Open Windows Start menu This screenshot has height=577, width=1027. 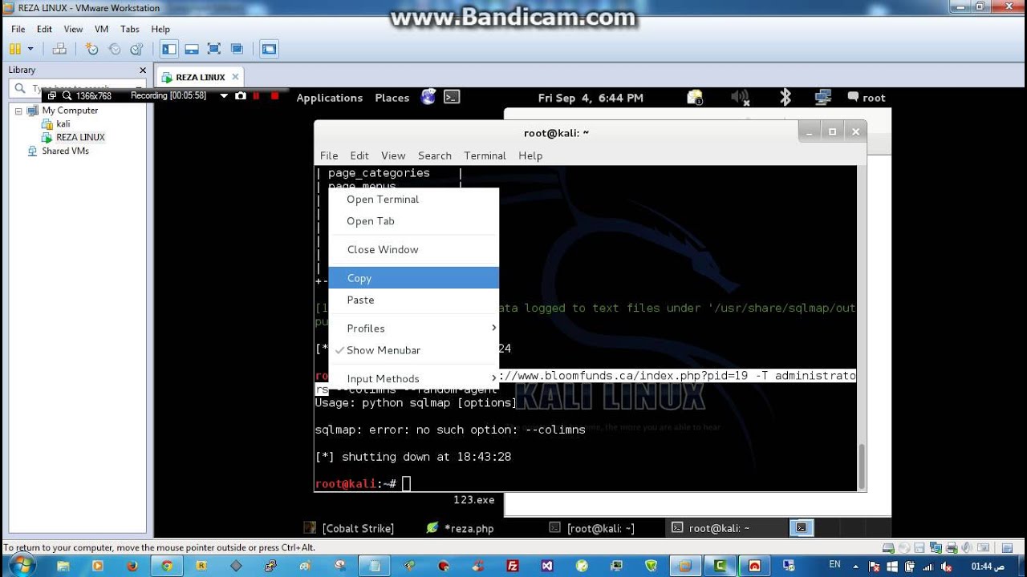coord(22,565)
